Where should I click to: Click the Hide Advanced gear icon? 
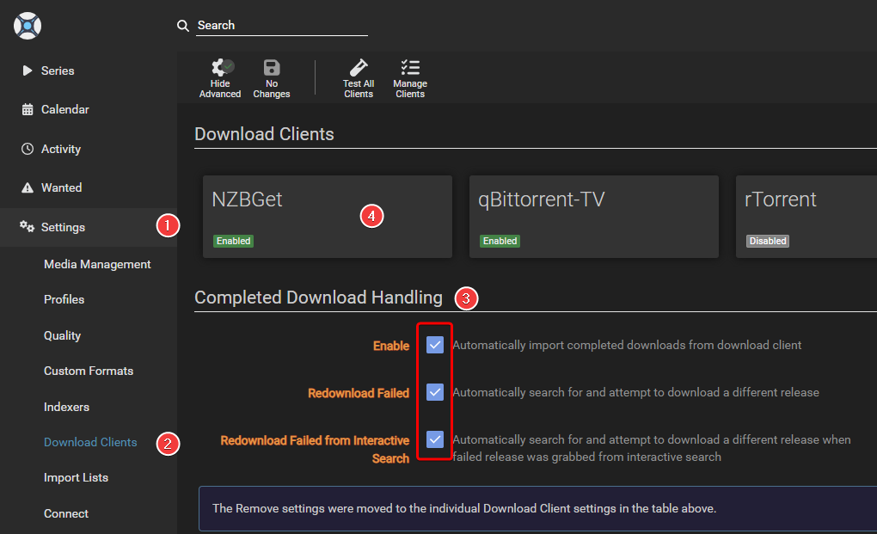[x=220, y=68]
